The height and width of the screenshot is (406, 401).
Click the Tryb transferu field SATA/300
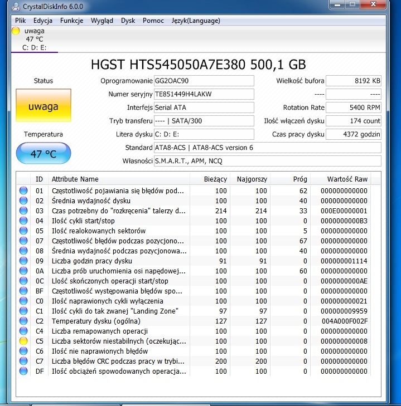click(204, 121)
